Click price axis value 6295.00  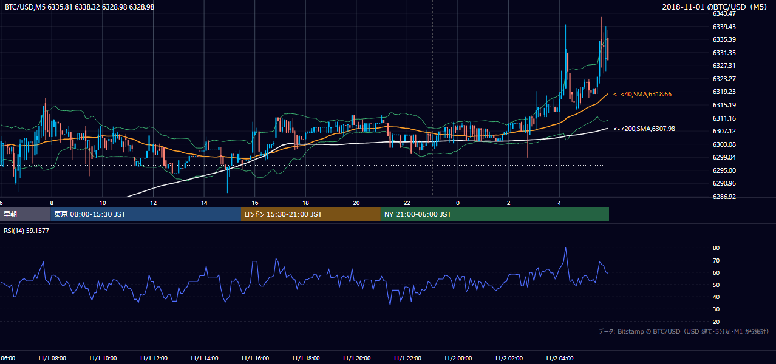724,170
